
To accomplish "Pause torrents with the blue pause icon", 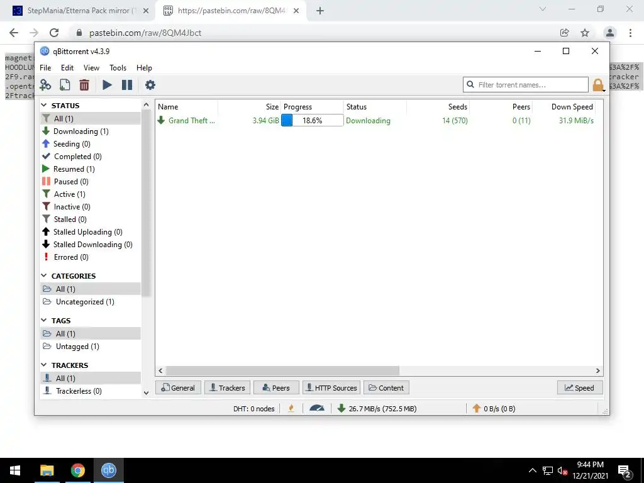I will [127, 85].
